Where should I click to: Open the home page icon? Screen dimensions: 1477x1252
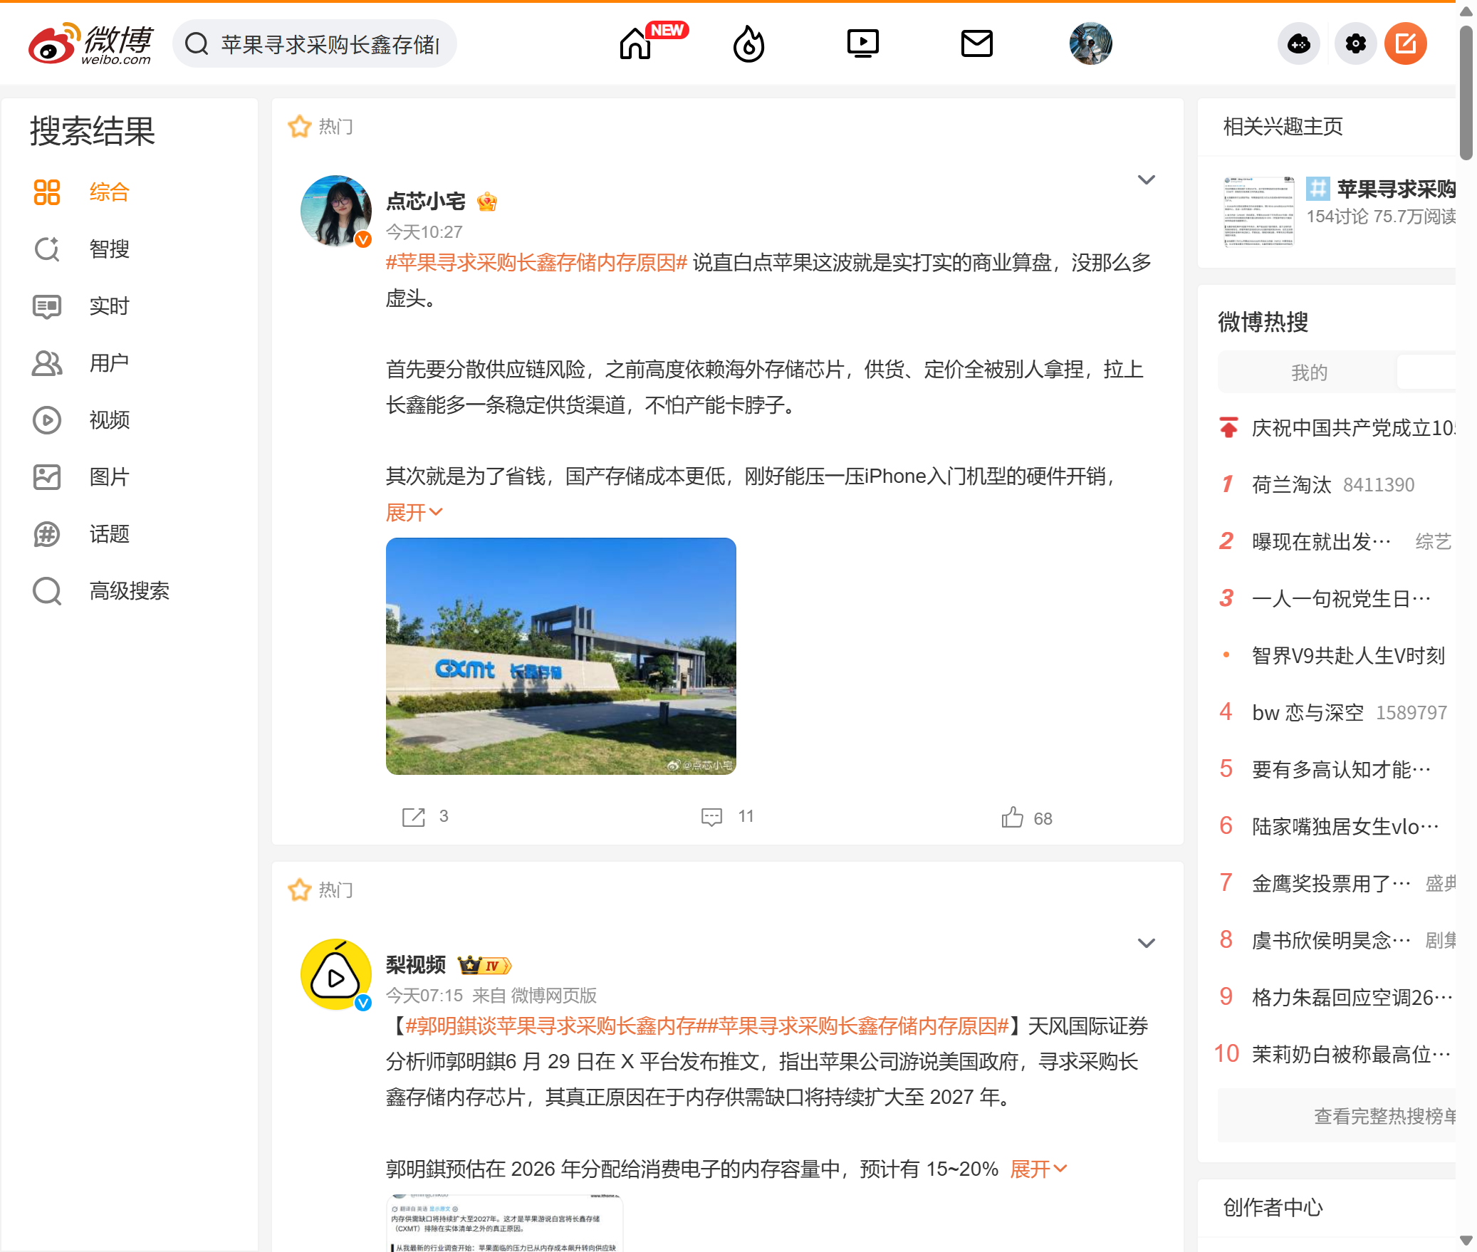coord(635,44)
